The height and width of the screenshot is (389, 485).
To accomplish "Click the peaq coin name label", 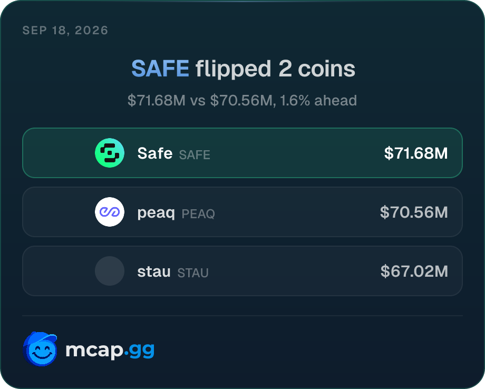I will pos(156,213).
